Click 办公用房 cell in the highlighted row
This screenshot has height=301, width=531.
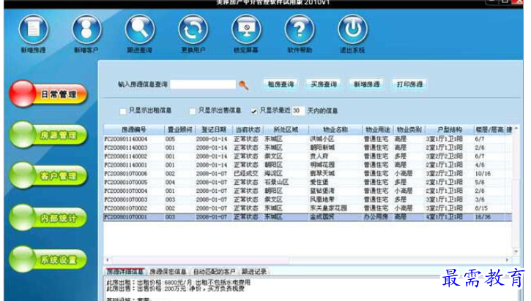376,217
